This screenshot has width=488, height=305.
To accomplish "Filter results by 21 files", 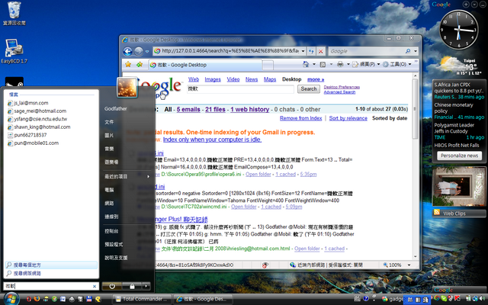I will [215, 109].
